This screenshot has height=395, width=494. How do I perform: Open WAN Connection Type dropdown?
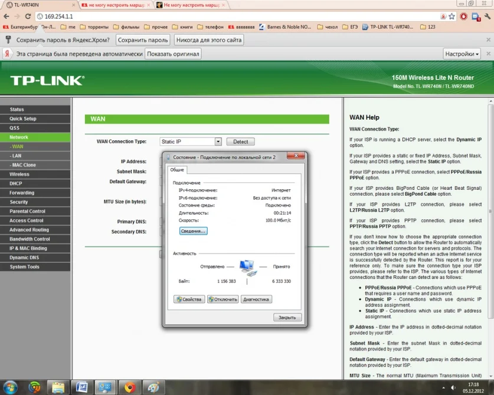(191, 141)
